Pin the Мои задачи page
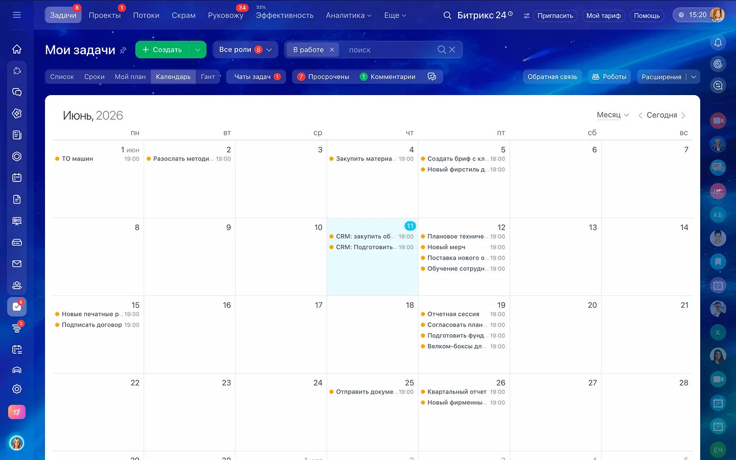The width and height of the screenshot is (736, 460). (123, 50)
